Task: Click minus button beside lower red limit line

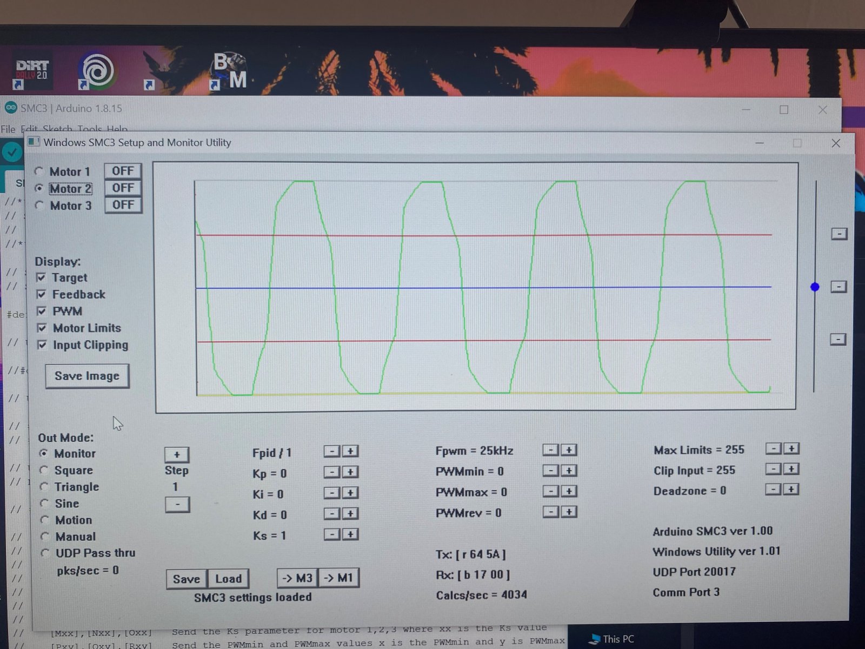Action: [838, 340]
